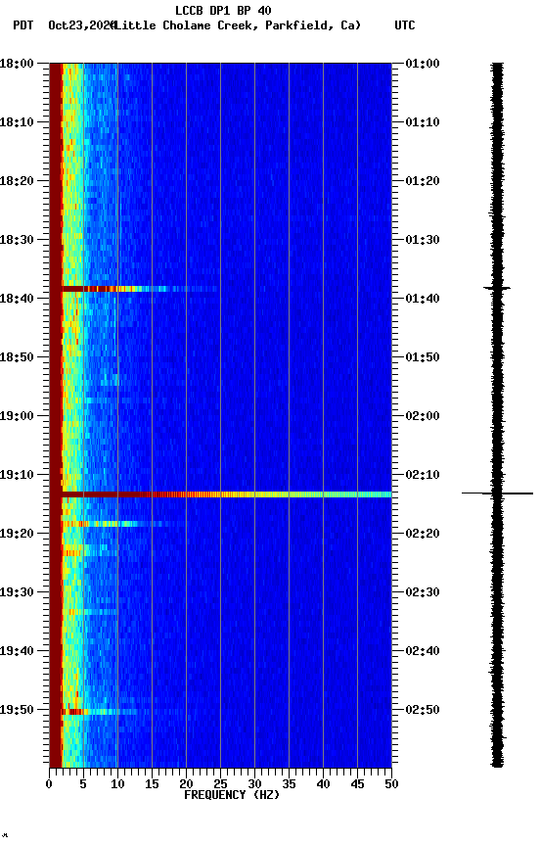Screen dimensions: 540x846
Task: Click the 01:00 UTC time label
Action: click(423, 64)
